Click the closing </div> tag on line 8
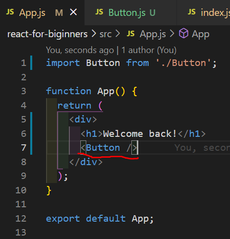Screen dimensions: 230x239 86,162
